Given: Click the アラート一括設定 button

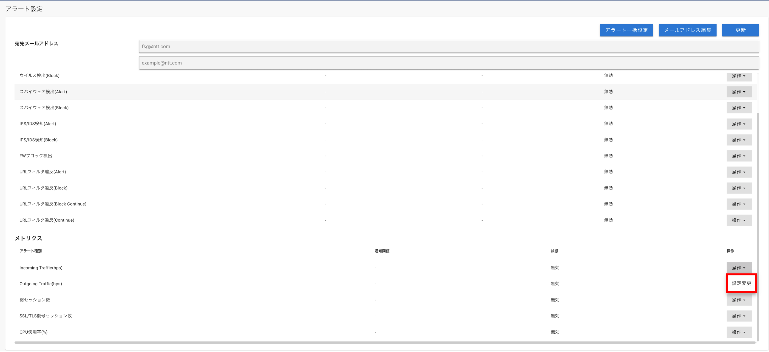Looking at the screenshot, I should tap(626, 30).
